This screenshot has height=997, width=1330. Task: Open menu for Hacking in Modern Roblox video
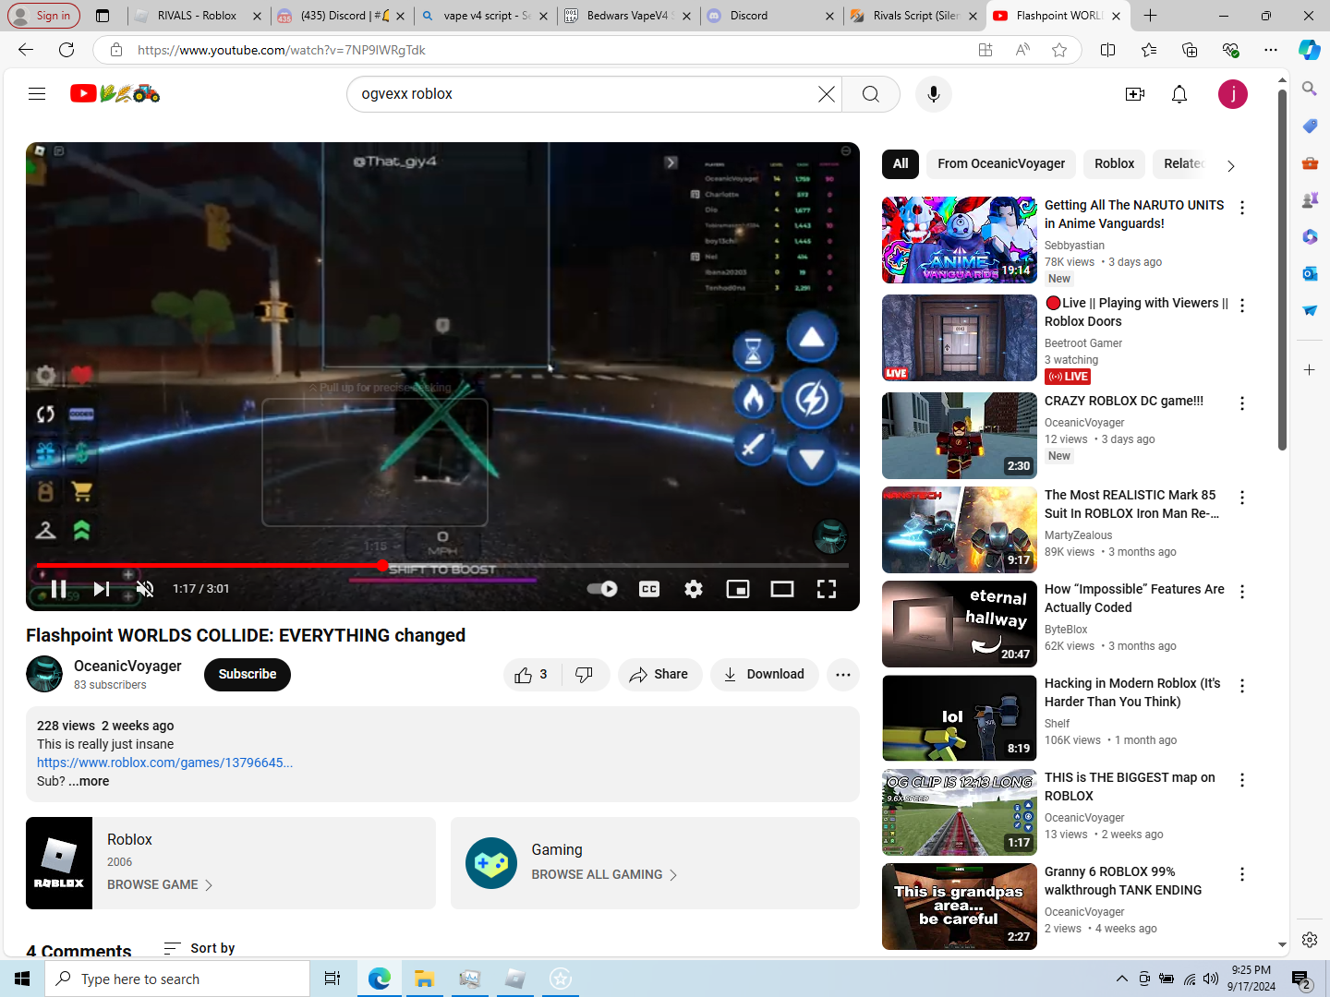(1242, 686)
